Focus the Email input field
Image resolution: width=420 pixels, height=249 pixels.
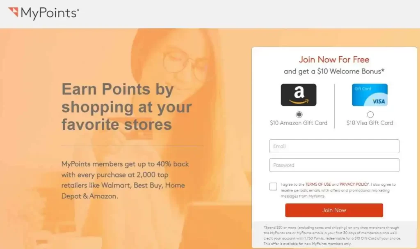[334, 146]
